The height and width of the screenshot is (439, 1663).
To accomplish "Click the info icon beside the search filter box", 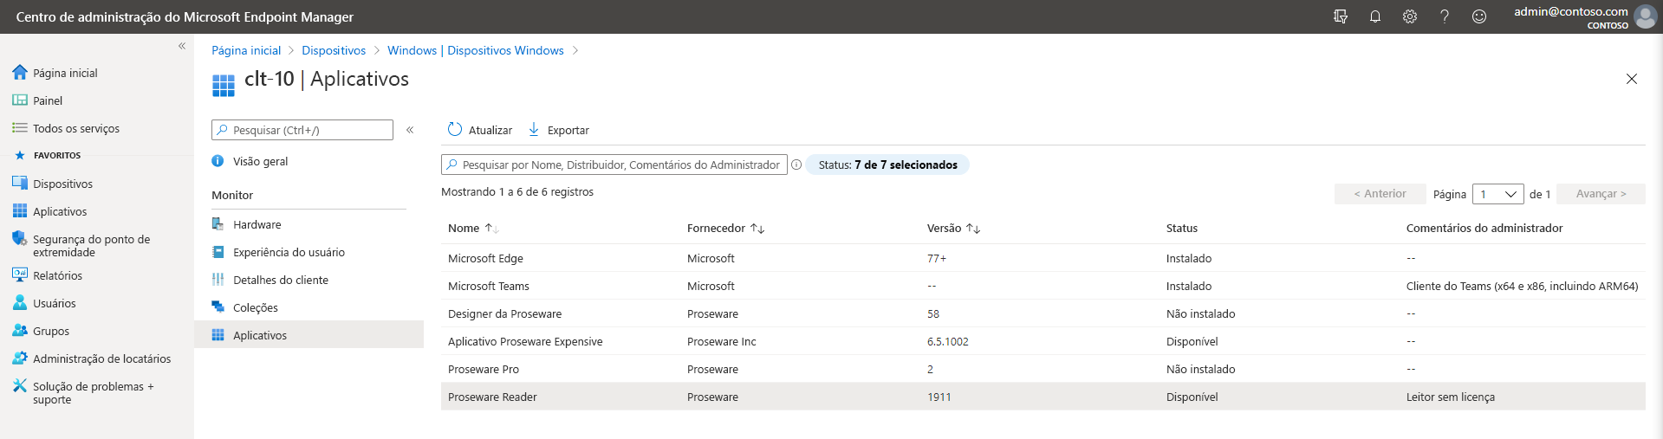I will 796,165.
